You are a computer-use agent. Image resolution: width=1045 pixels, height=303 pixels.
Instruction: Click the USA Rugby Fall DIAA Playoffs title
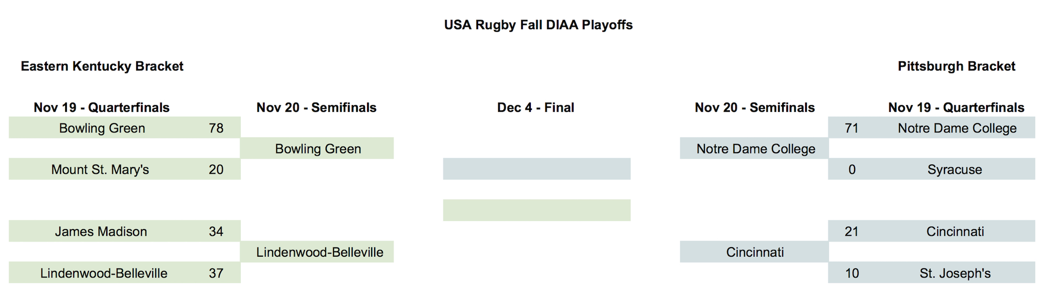coord(538,25)
